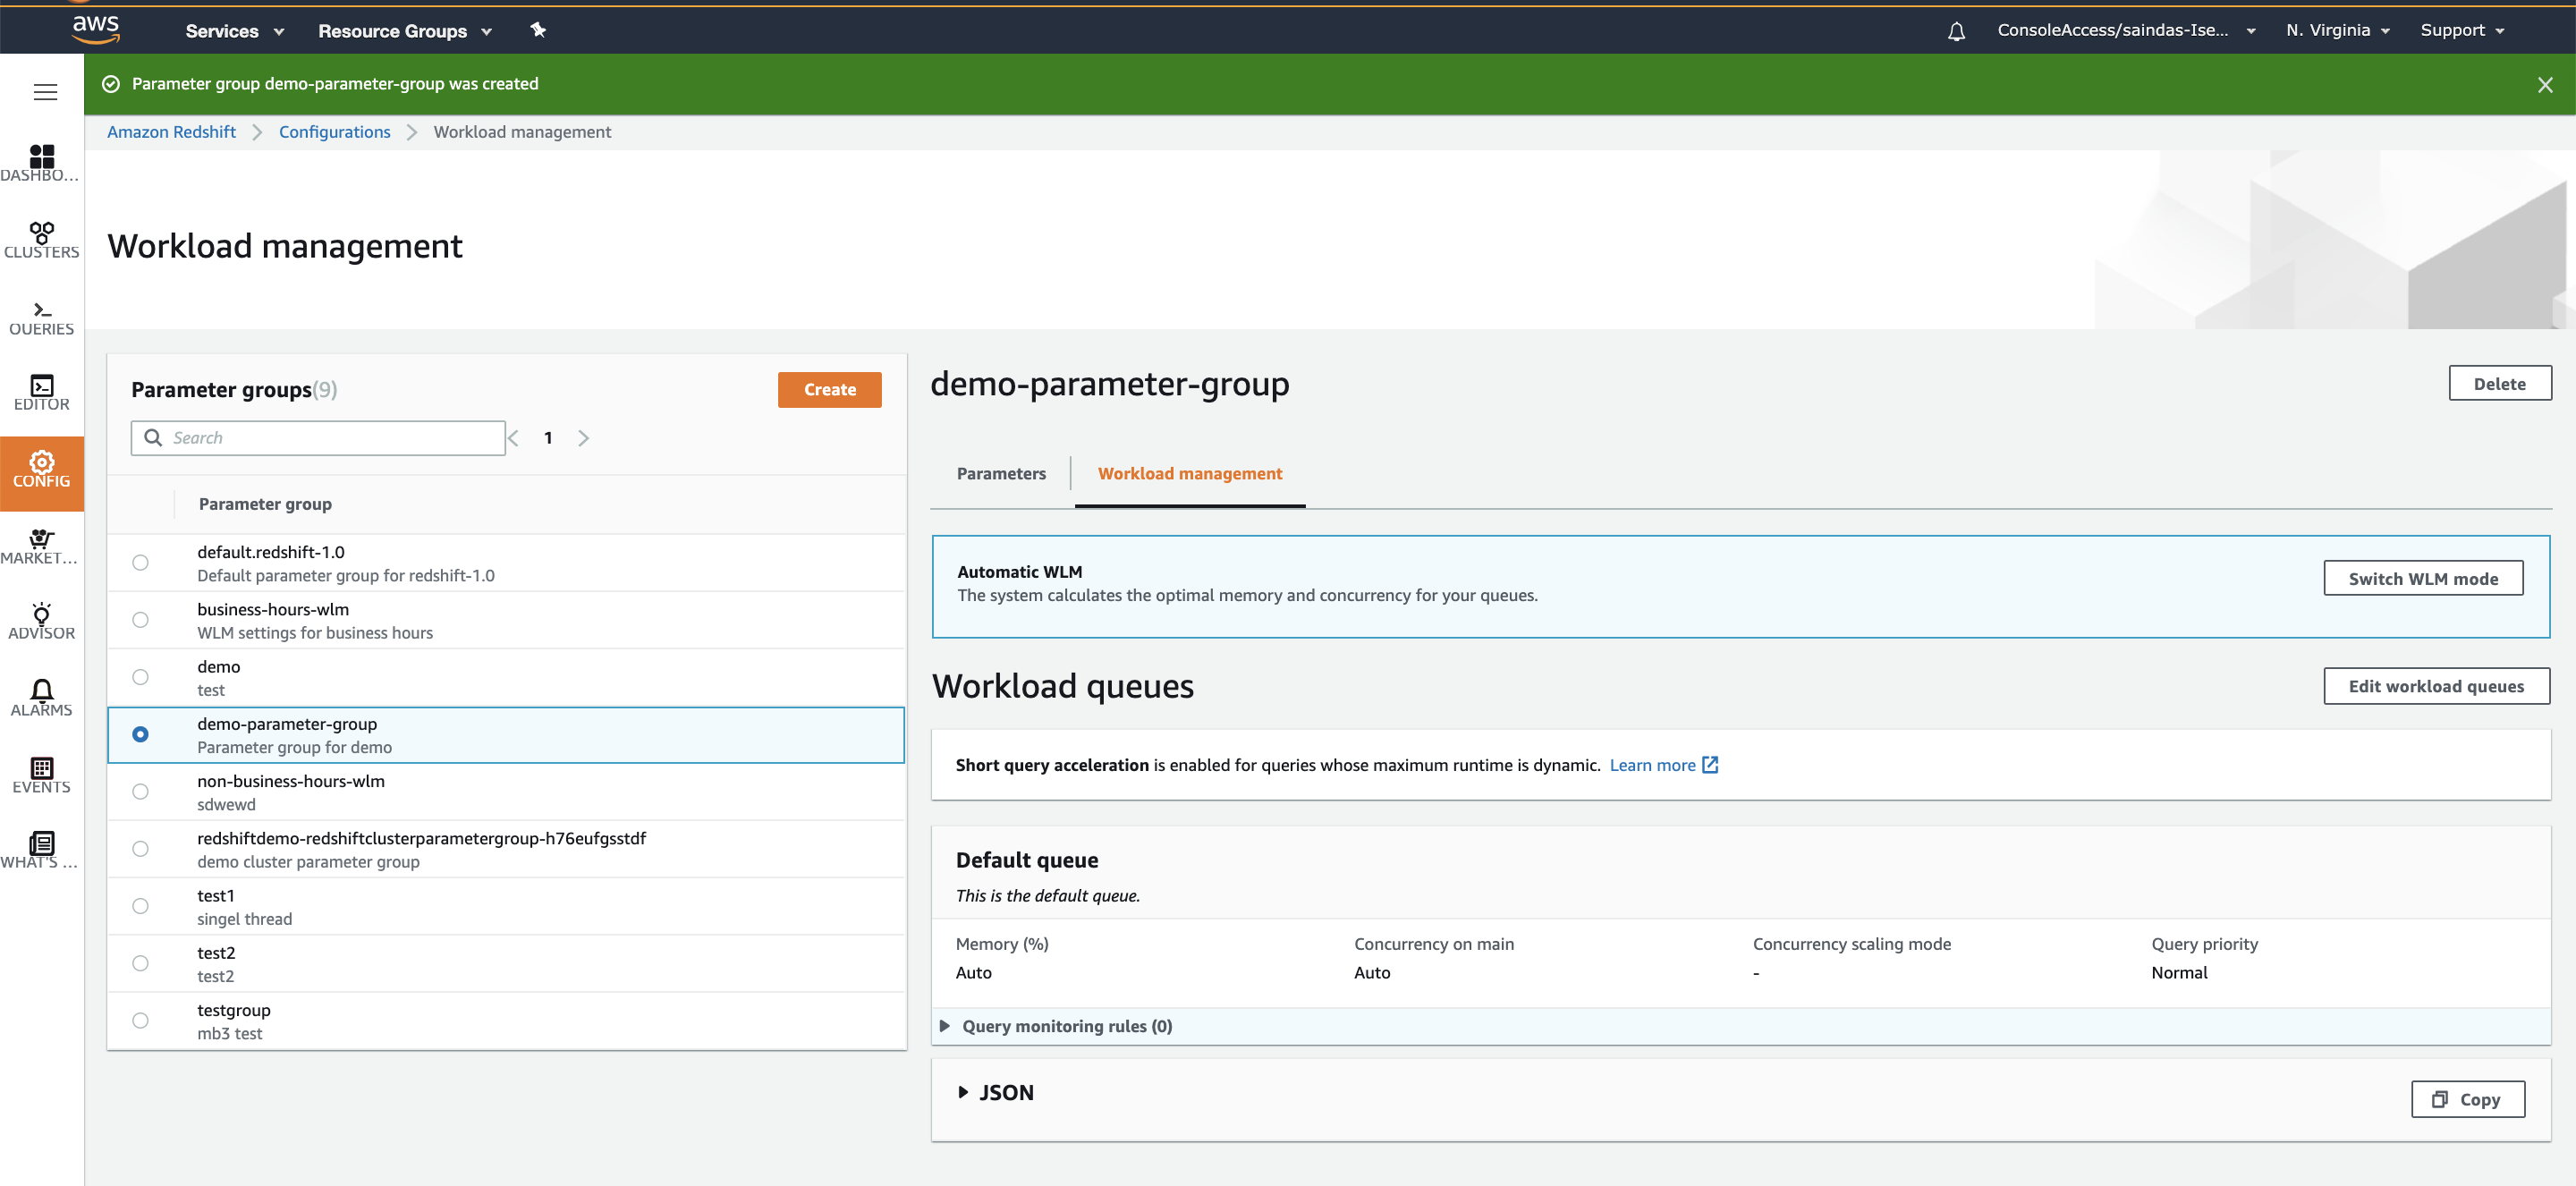Click 'WLM settings for business hours' text
The height and width of the screenshot is (1186, 2576).
315,633
